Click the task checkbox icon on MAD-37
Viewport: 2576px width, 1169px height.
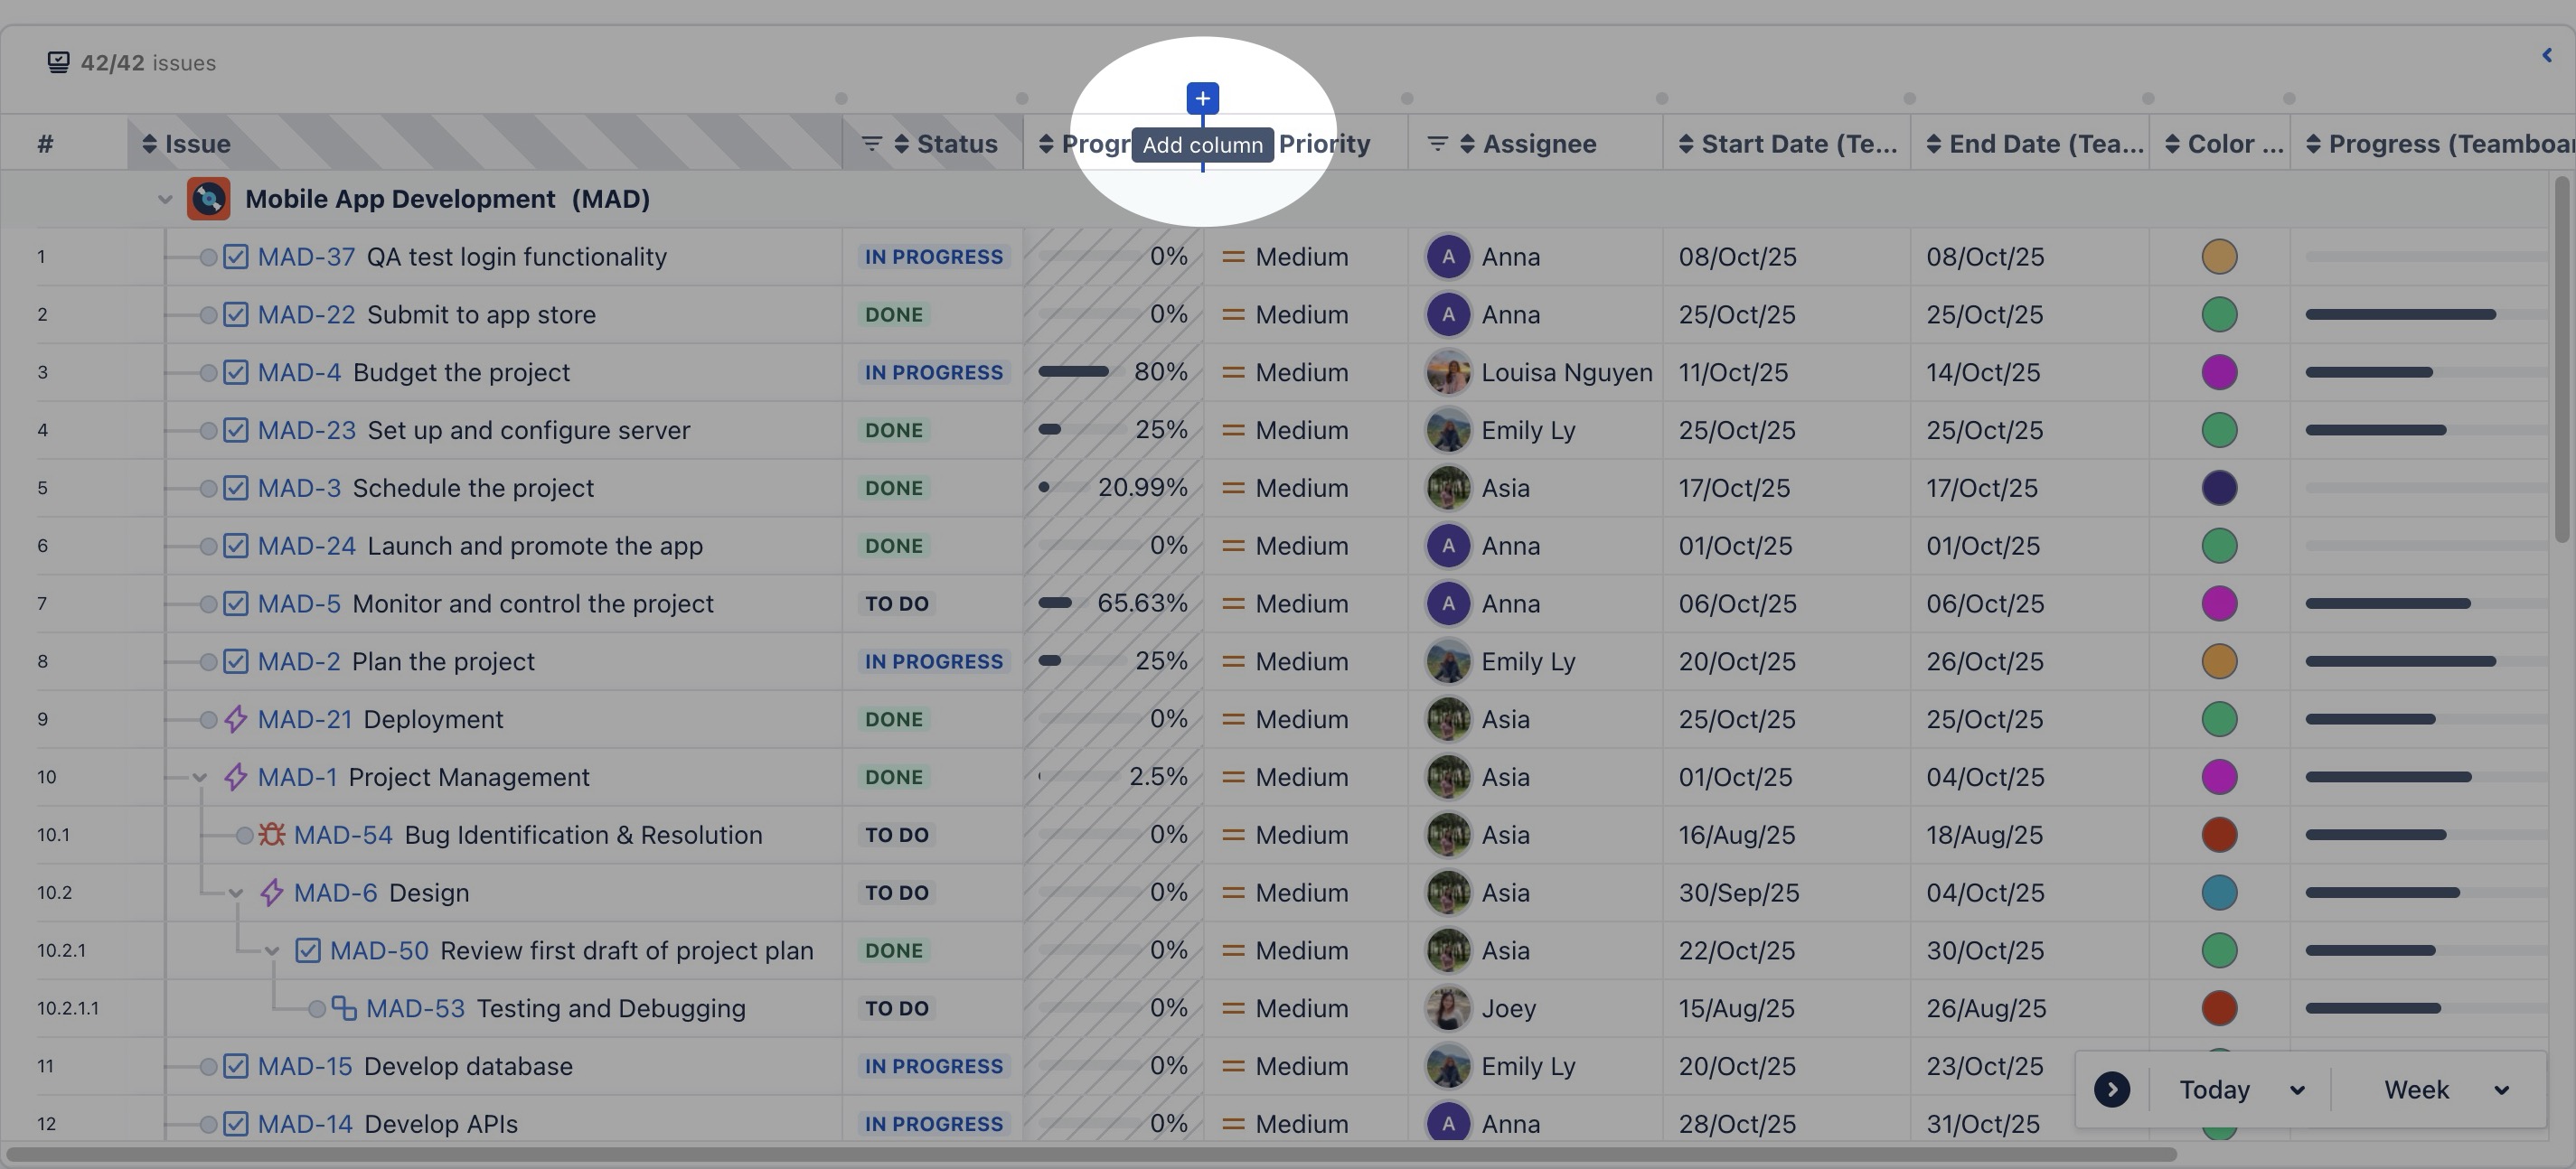[x=235, y=257]
